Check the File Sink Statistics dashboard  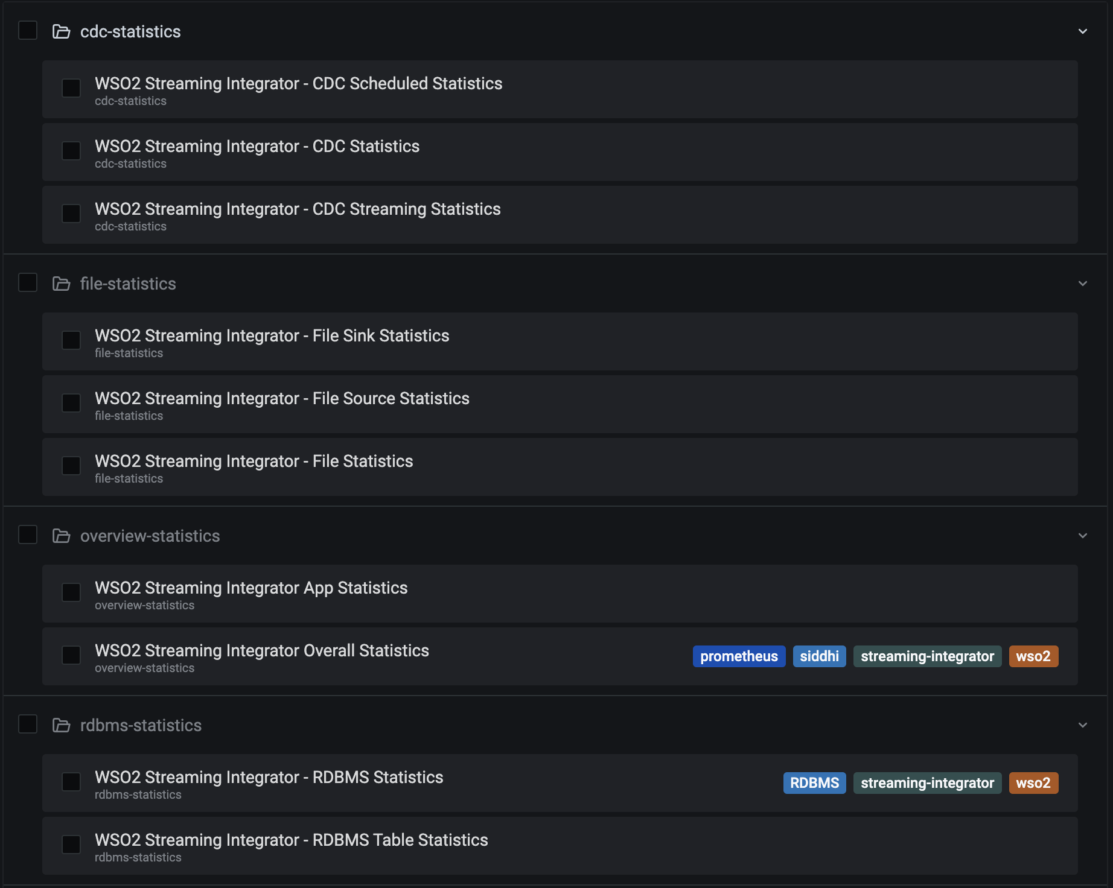pyautogui.click(x=71, y=340)
